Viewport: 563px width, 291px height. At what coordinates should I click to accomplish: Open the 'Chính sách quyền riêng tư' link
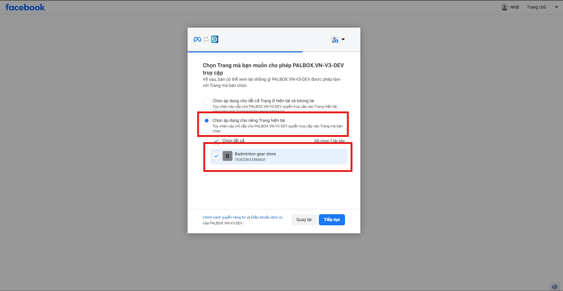224,217
